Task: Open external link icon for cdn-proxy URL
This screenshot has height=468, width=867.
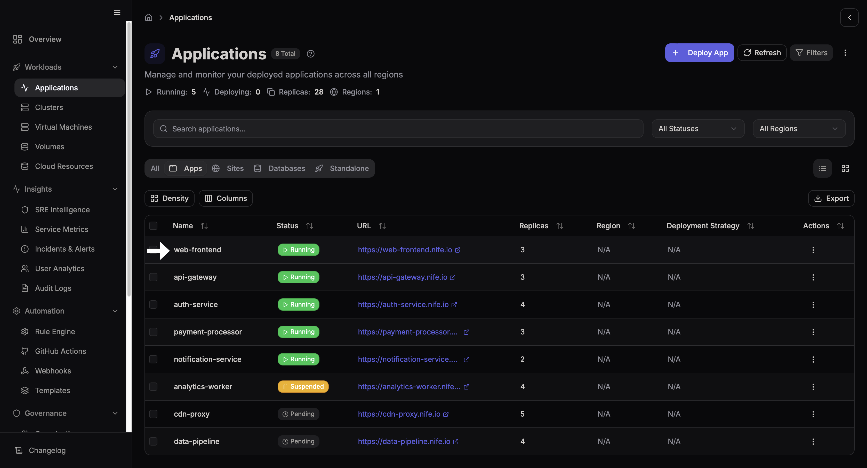Action: (x=446, y=414)
